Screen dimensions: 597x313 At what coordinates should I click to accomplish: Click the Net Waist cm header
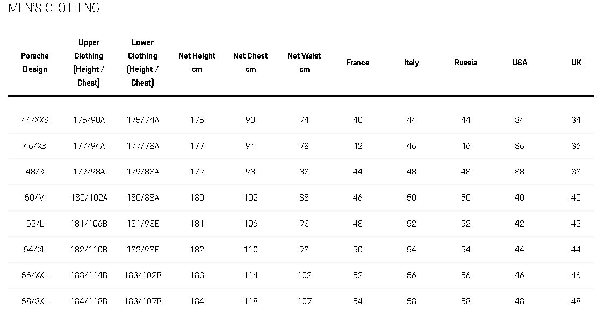304,62
